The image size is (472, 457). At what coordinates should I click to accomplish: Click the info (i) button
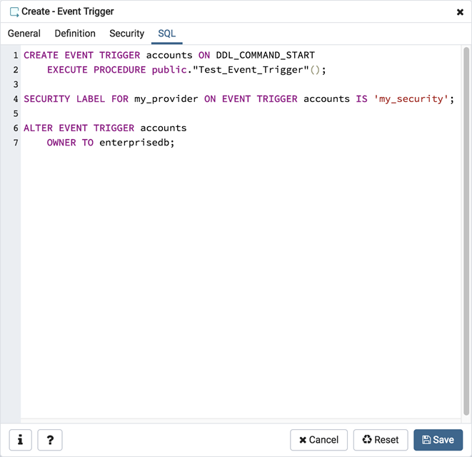point(20,440)
